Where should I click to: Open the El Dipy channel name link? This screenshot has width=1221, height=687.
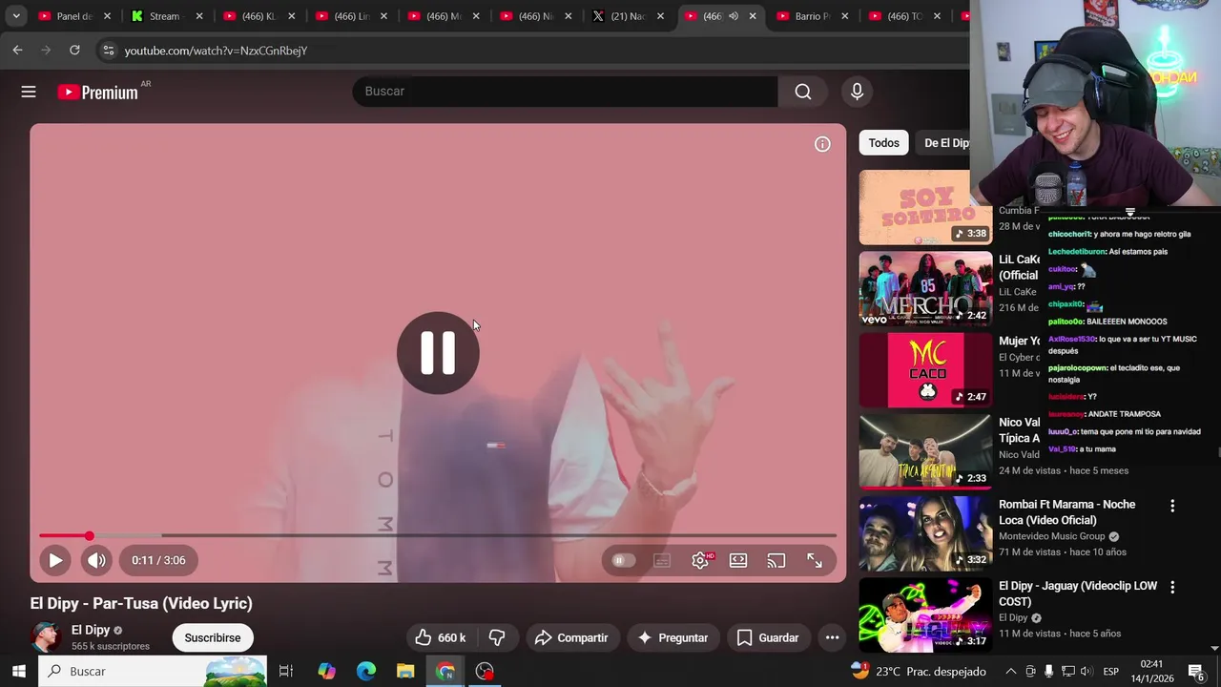coord(91,630)
